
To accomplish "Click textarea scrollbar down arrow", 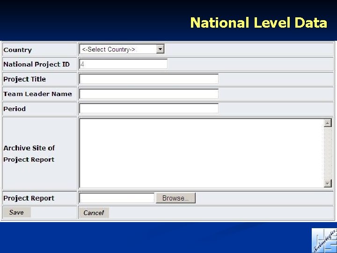I will tap(328, 183).
